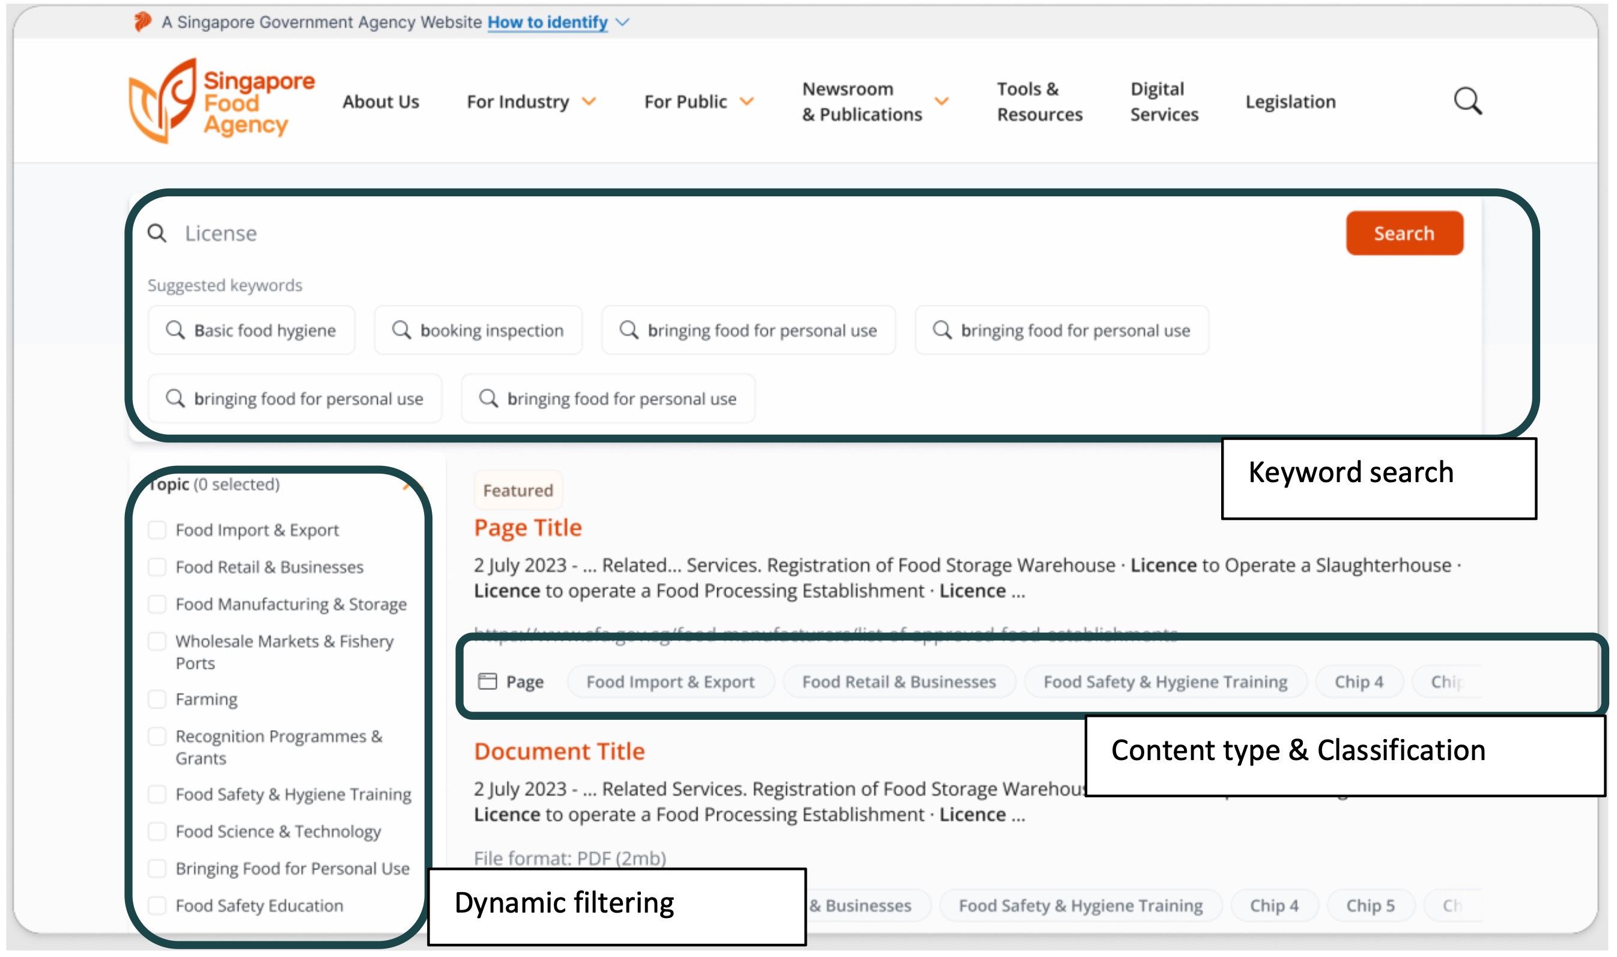The image size is (1617, 957).
Task: Expand the For Industry dropdown chevron
Action: point(588,102)
